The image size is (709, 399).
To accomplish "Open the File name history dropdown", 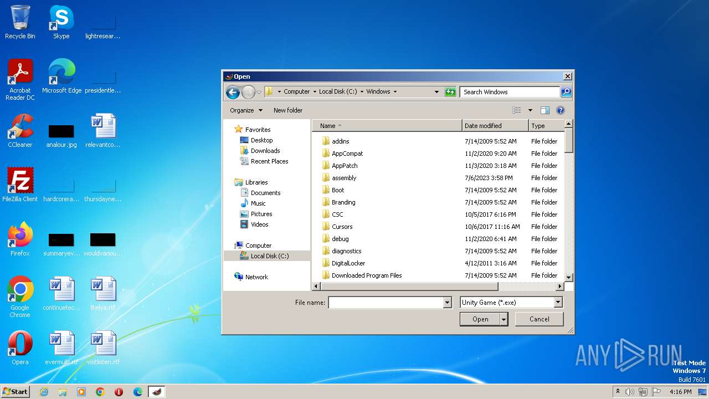I will (x=447, y=303).
